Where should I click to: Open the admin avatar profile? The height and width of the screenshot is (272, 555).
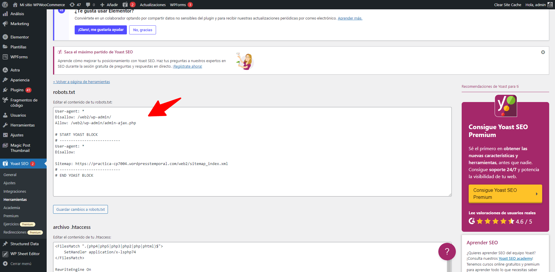[x=550, y=5]
